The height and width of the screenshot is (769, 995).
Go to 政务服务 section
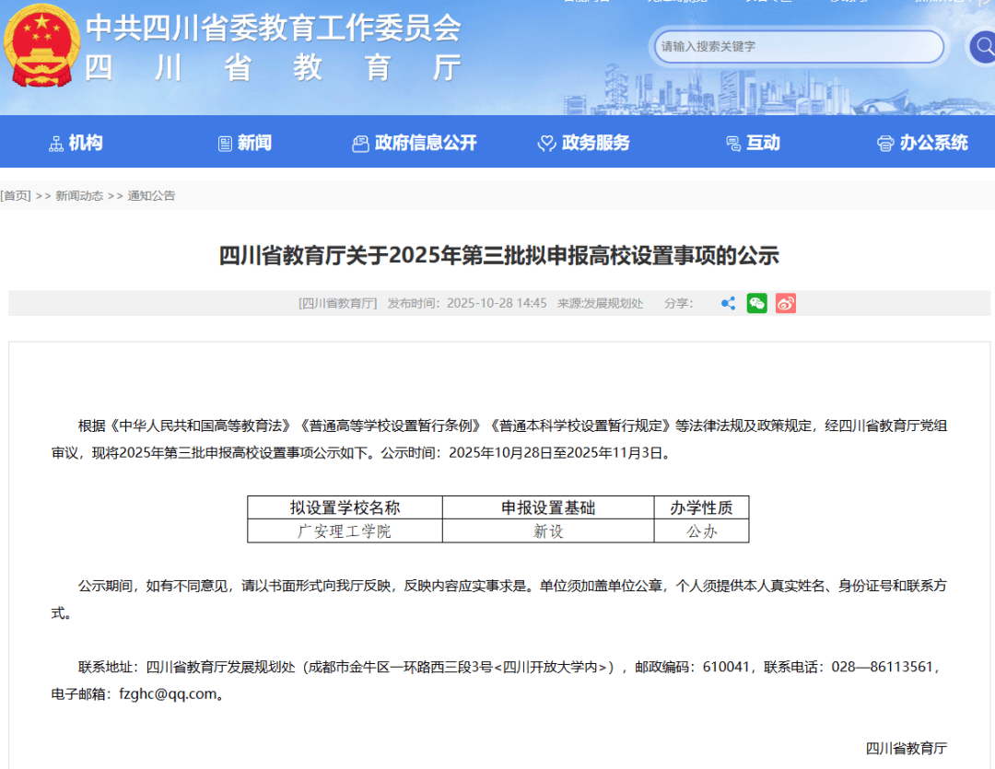click(584, 143)
